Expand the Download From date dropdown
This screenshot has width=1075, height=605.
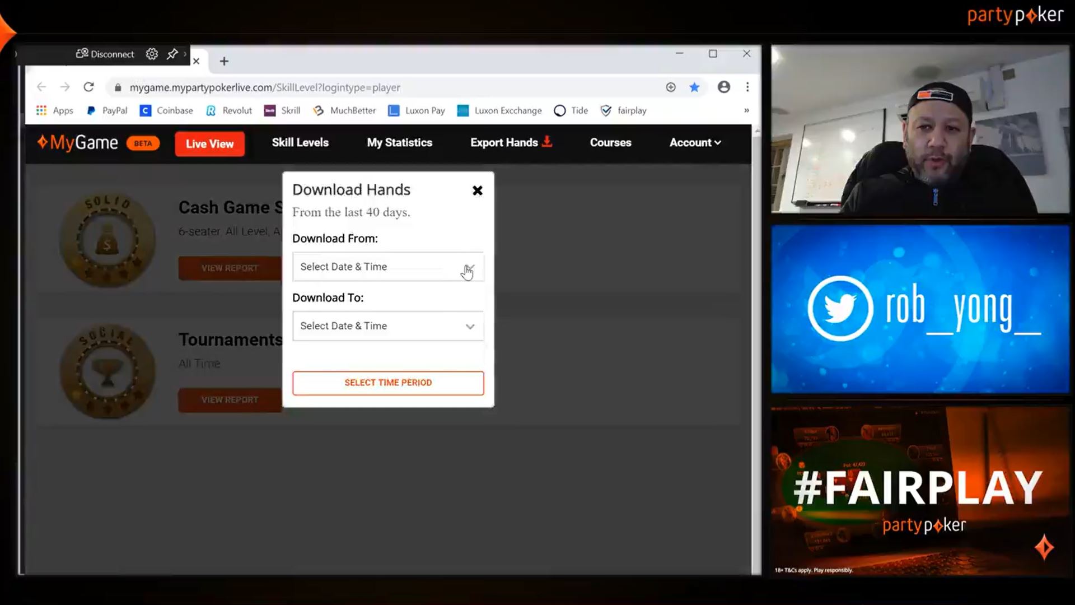387,267
